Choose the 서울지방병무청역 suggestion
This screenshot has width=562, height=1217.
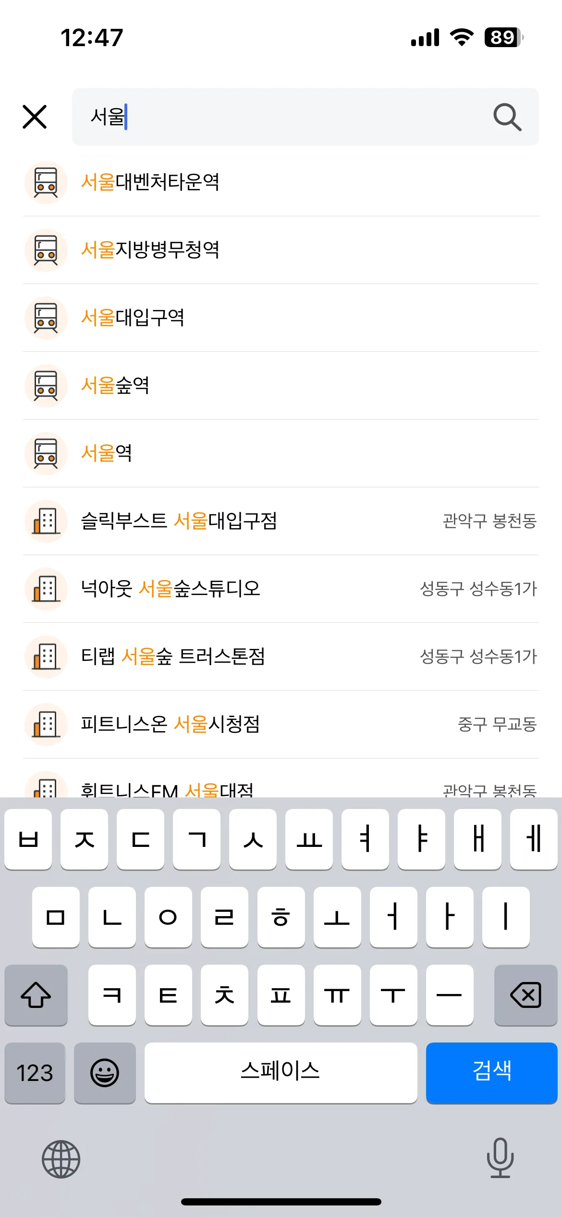[281, 250]
